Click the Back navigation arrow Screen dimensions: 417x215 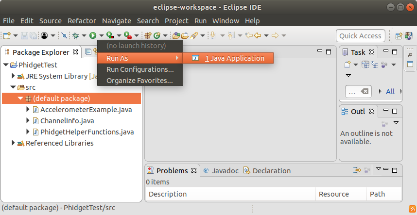[258, 35]
